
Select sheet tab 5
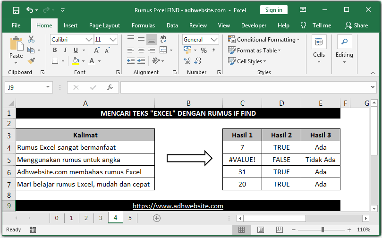tap(130, 218)
